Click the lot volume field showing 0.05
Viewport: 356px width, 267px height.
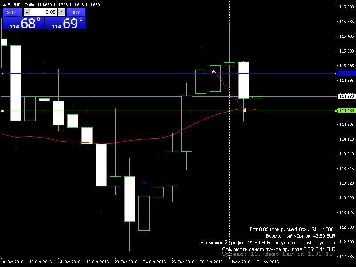coord(44,12)
